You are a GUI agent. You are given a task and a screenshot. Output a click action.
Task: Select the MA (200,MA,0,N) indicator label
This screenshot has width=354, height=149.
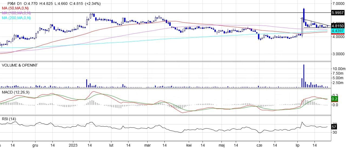click(16, 18)
